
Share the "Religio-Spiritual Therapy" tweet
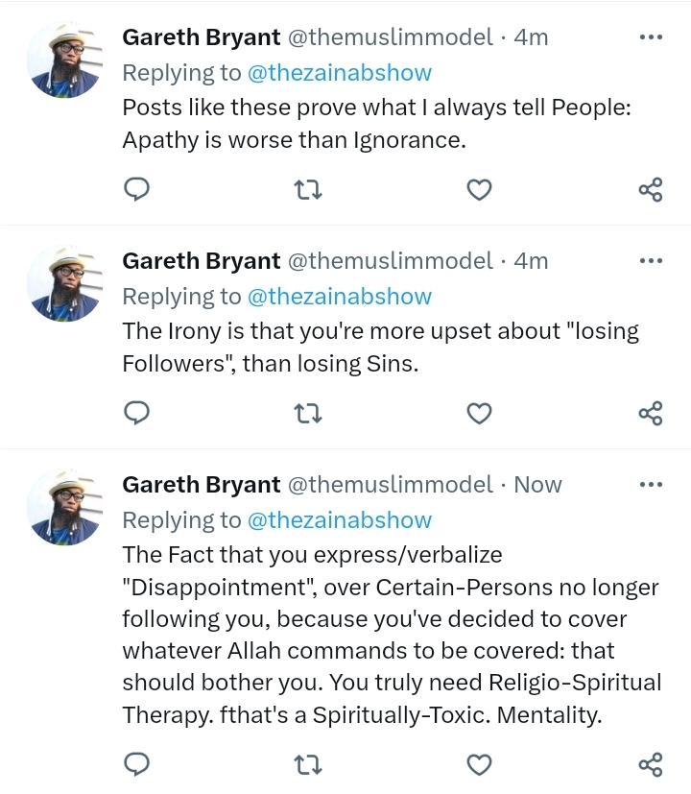[650, 764]
